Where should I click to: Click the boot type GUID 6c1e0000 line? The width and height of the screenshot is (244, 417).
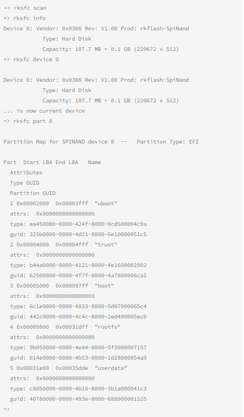point(78,307)
